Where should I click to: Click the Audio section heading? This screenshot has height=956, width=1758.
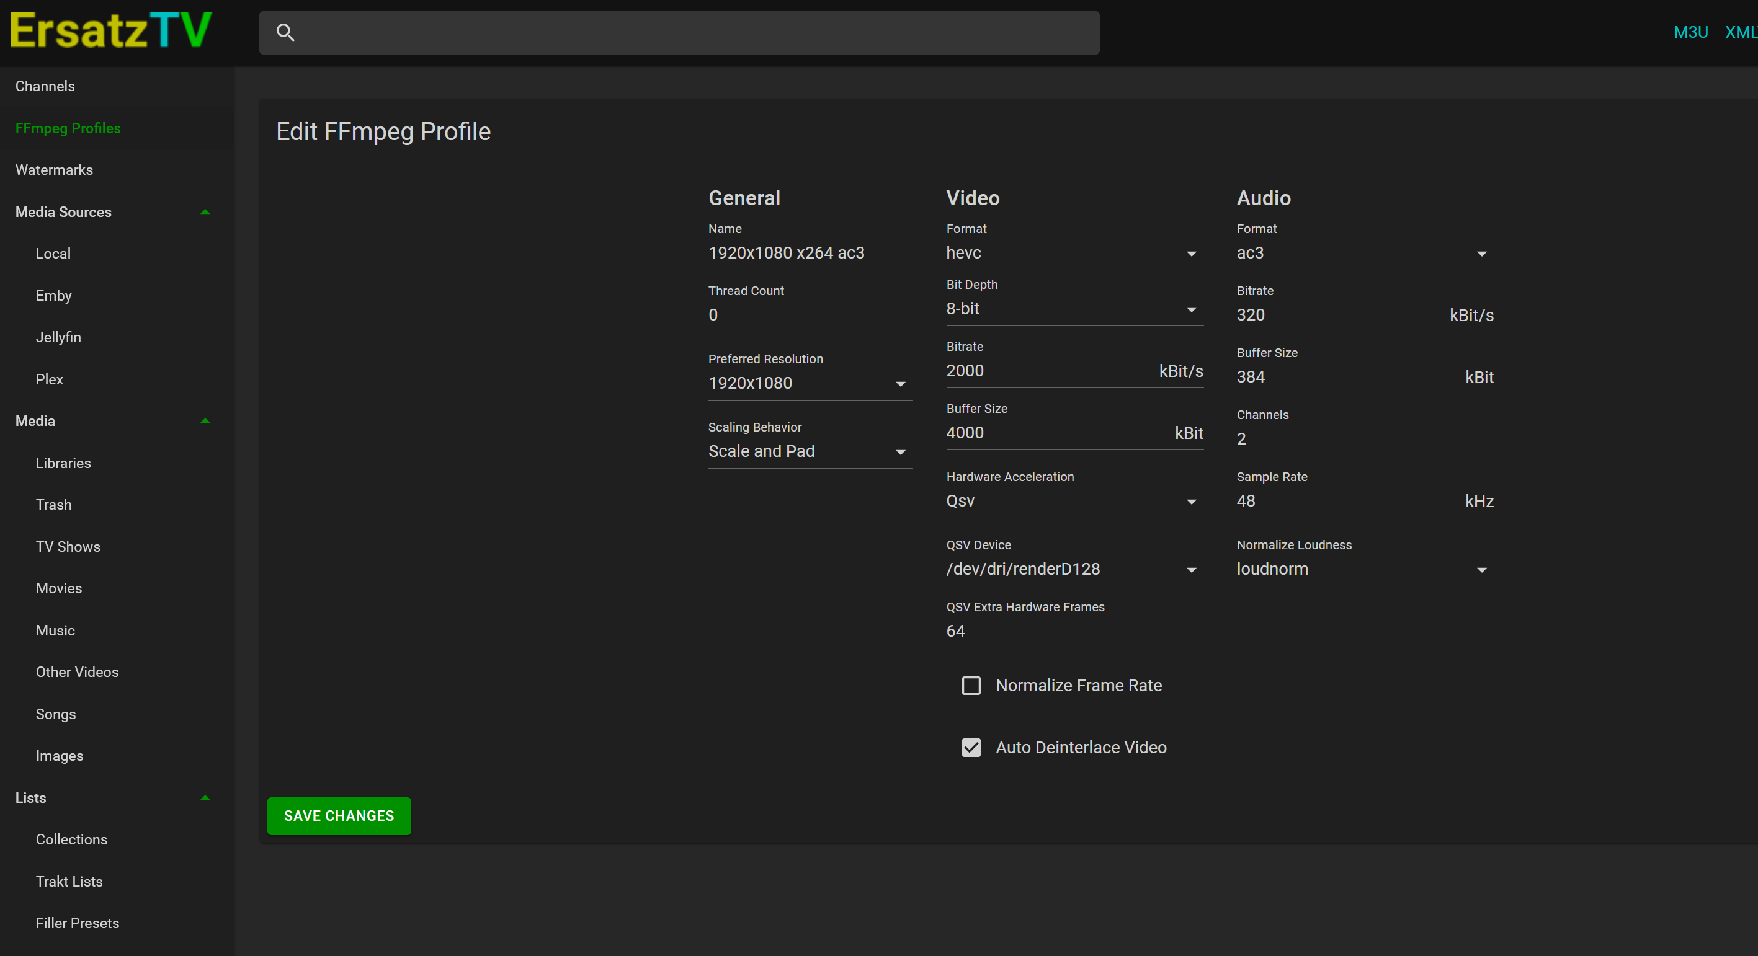[1263, 198]
